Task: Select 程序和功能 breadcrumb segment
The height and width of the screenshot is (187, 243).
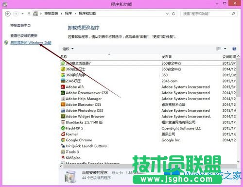Action: [x=87, y=14]
